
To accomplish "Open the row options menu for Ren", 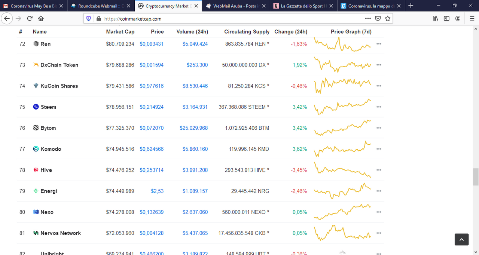I will pyautogui.click(x=379, y=44).
